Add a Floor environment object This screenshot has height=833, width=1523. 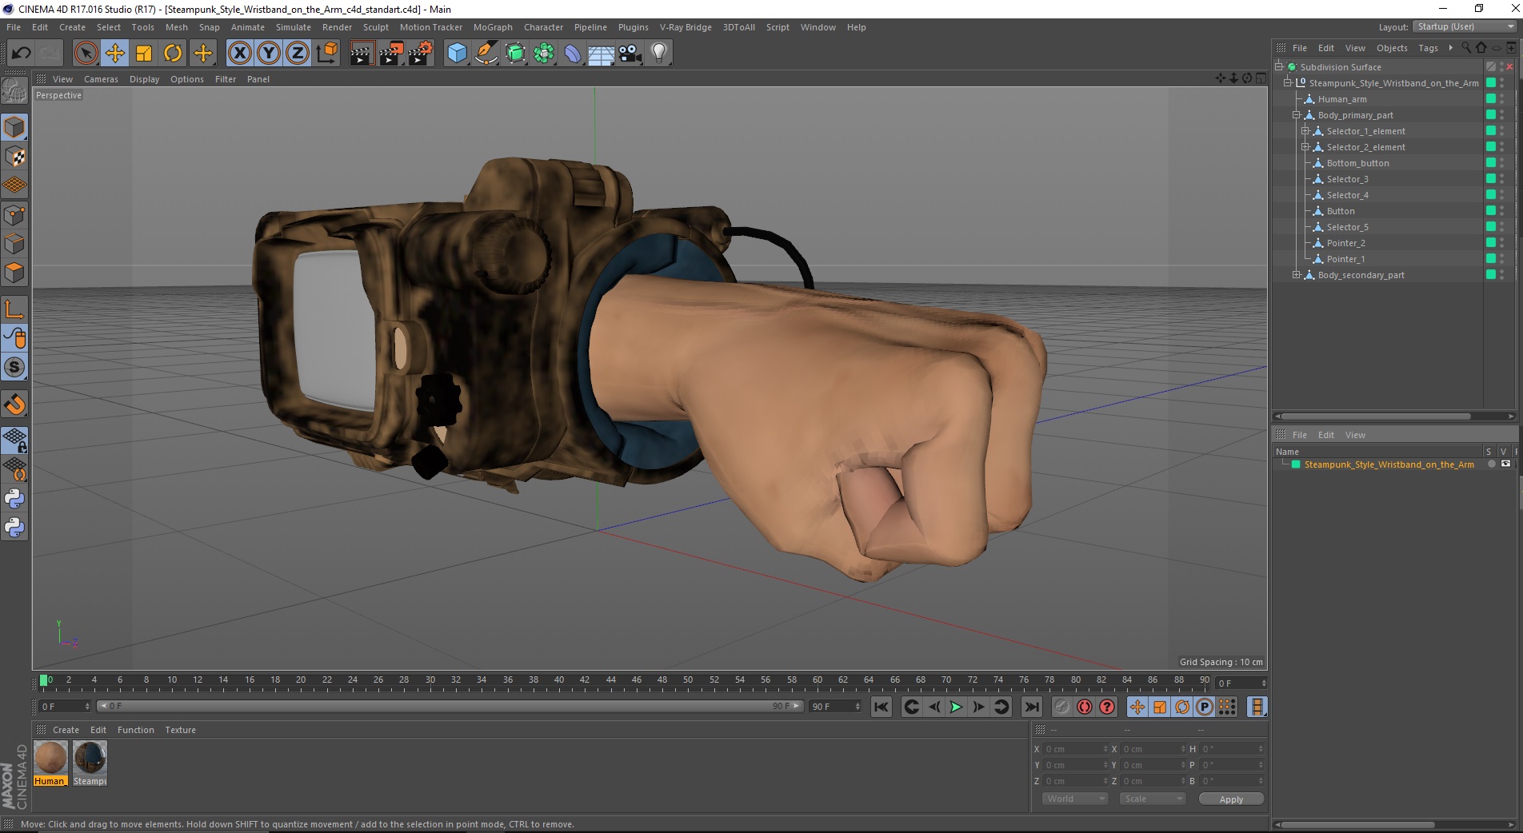(602, 54)
